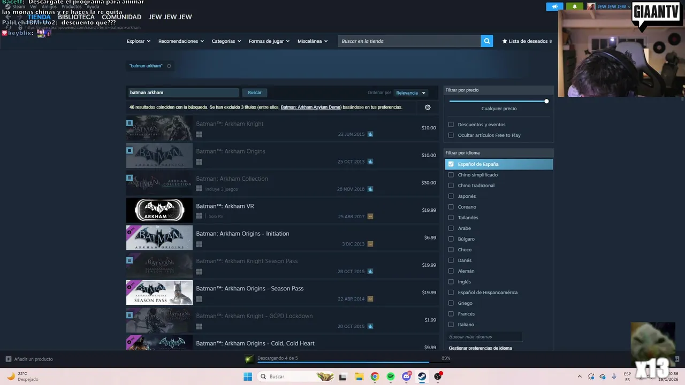Open File Explorer from taskbar
The height and width of the screenshot is (385, 685).
(359, 376)
